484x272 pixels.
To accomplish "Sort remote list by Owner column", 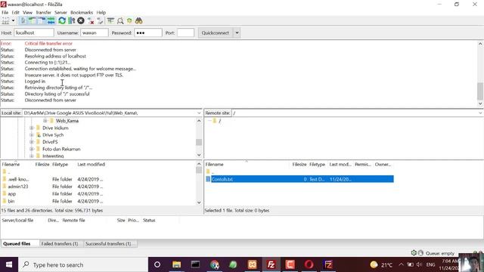I will coord(383,165).
